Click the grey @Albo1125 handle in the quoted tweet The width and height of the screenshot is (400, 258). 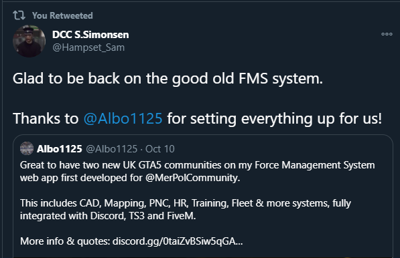[x=111, y=149]
